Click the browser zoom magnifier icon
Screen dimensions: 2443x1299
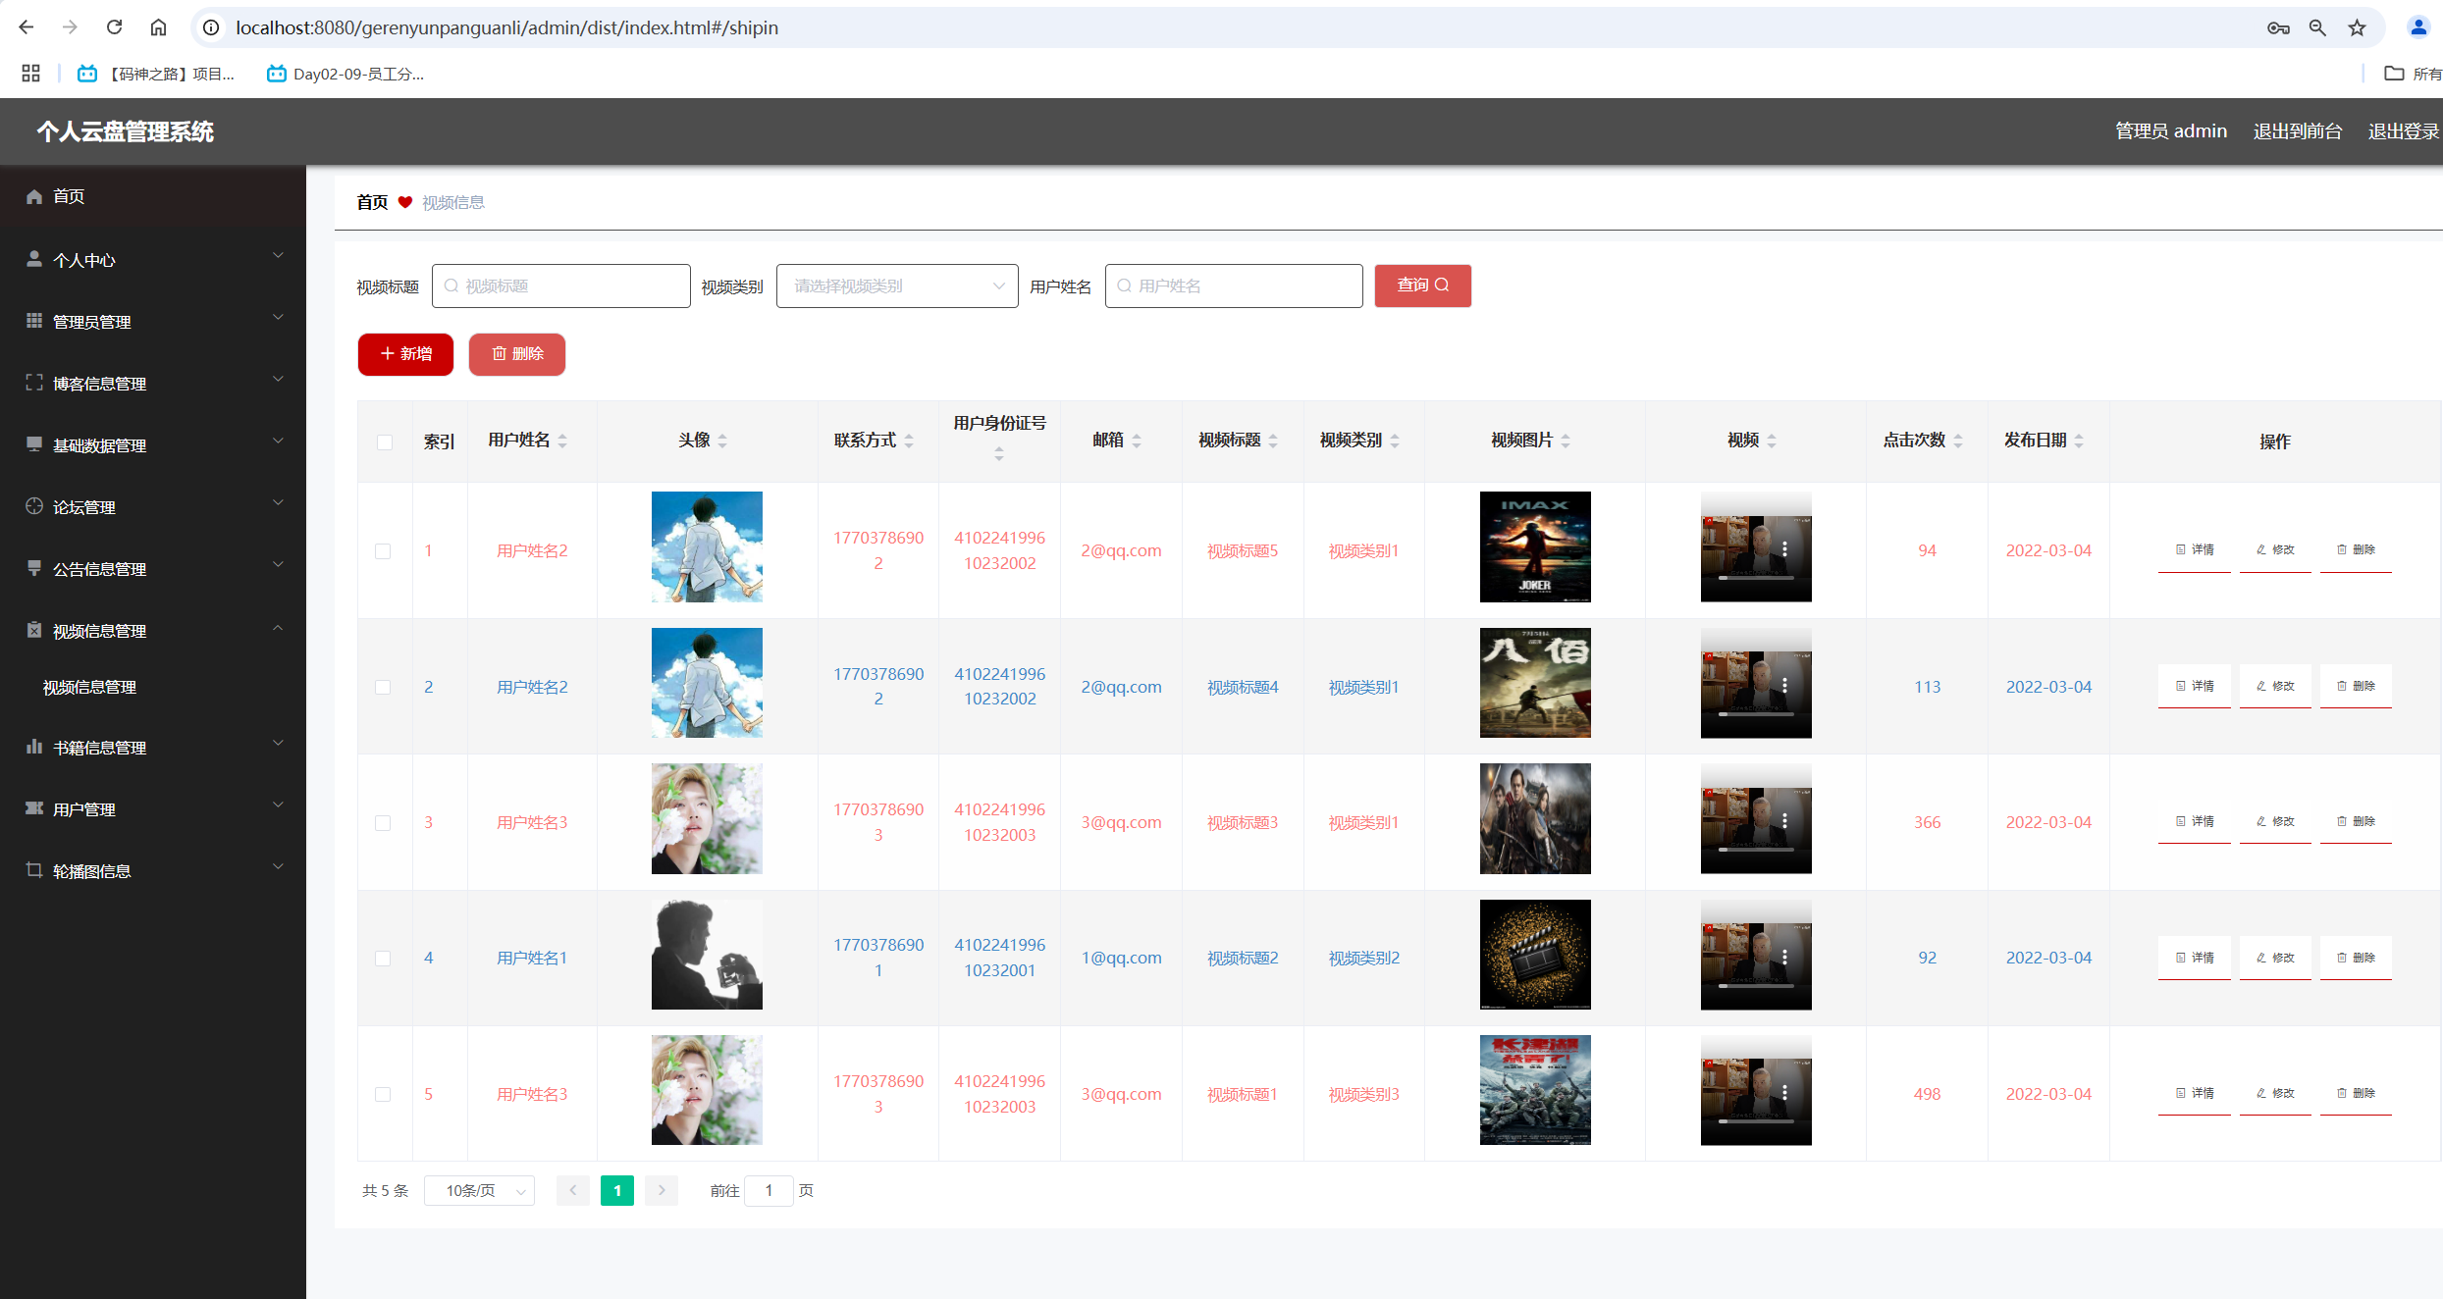(2316, 27)
